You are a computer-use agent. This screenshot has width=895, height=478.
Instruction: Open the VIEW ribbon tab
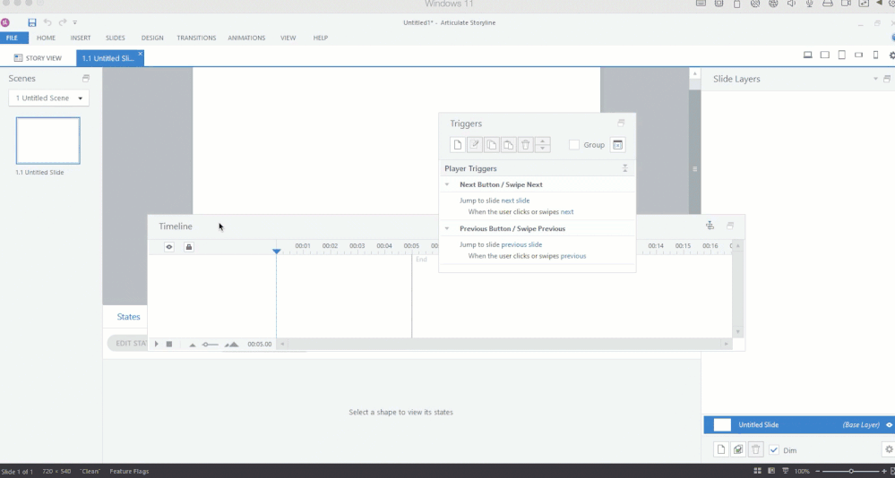pos(288,38)
